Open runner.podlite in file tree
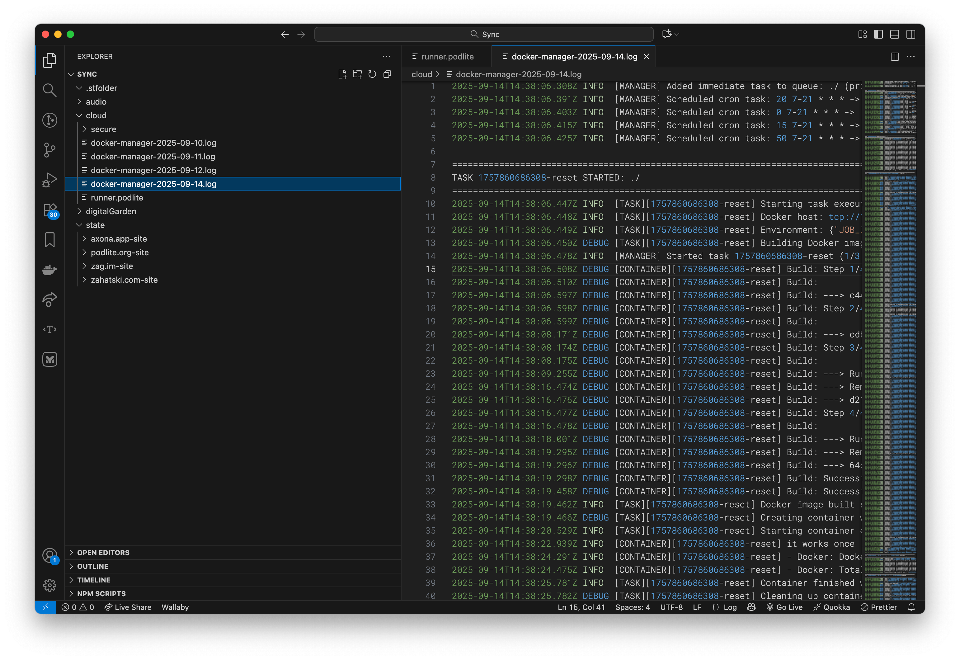The width and height of the screenshot is (960, 660). coord(233,197)
